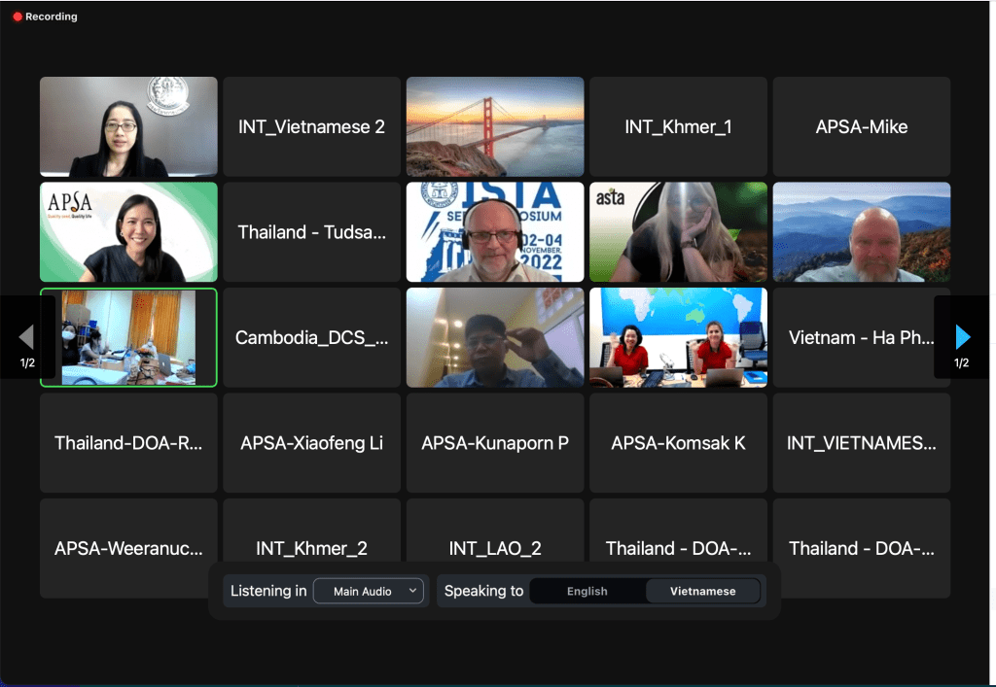Viewport: 996px width, 687px height.
Task: Click the APSA-Kunaporn P participant tile
Action: click(495, 443)
